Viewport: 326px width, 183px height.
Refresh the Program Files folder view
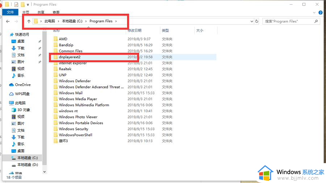[257, 21]
